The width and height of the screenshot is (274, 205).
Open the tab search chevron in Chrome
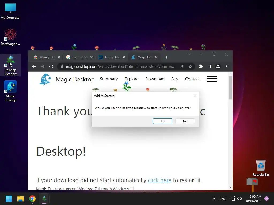click(189, 54)
